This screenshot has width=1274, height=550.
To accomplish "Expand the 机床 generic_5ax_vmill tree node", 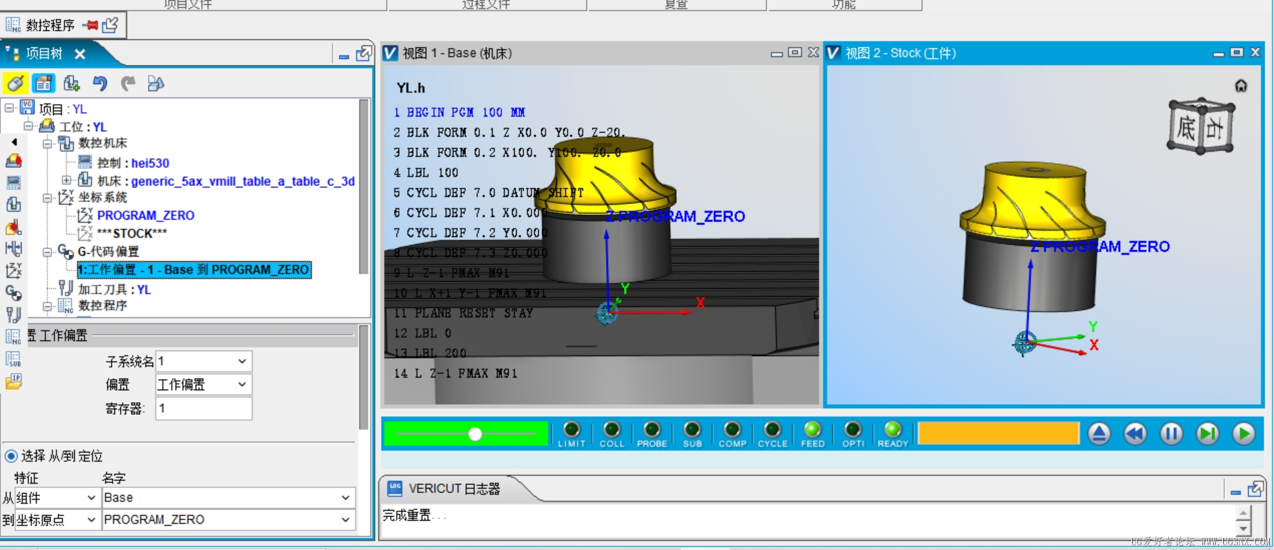I will (66, 180).
